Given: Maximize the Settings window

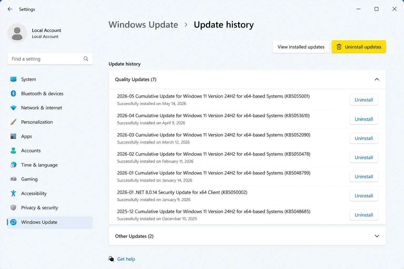Looking at the screenshot, I should click(376, 9).
